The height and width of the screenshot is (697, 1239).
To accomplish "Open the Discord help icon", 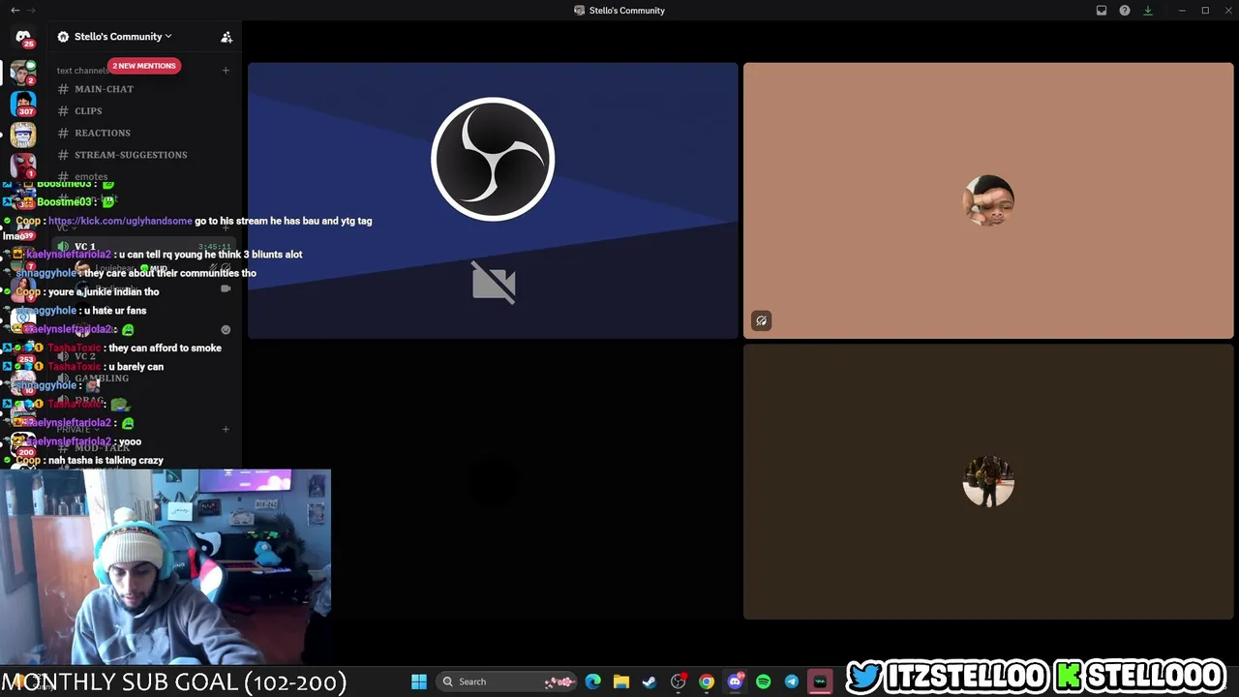I will [1125, 11].
